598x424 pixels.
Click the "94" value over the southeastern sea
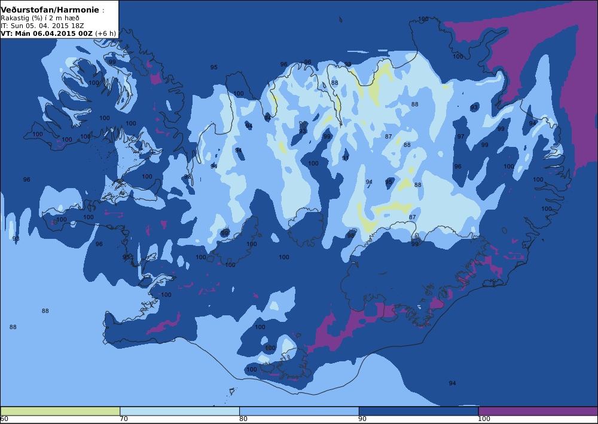coord(452,383)
